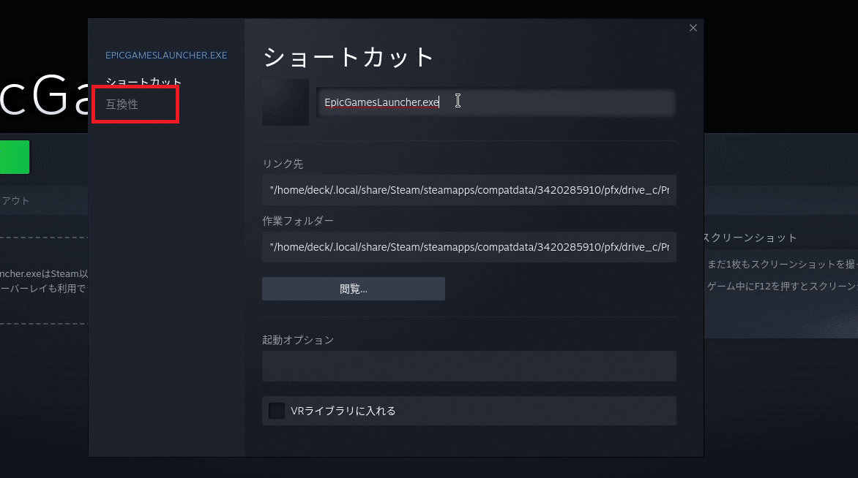
Task: Select the ショートカット sidebar tab
Action: click(x=143, y=82)
